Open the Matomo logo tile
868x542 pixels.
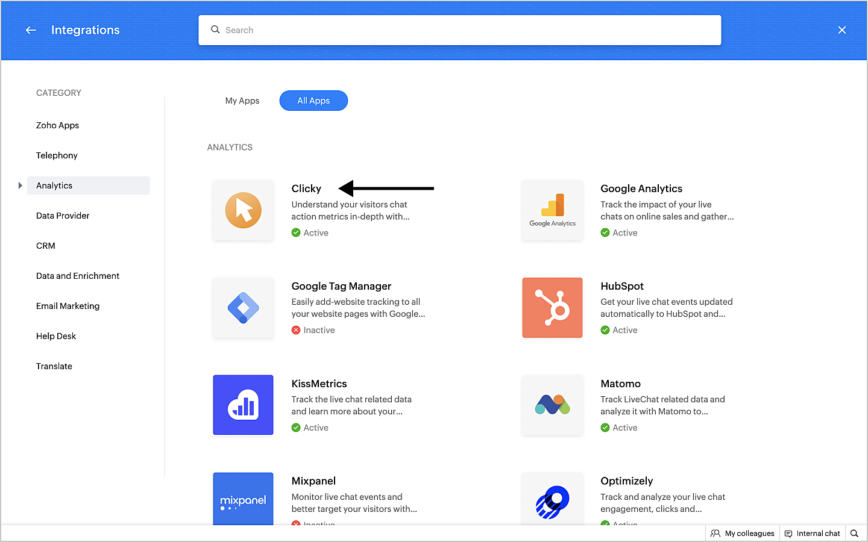(x=552, y=405)
